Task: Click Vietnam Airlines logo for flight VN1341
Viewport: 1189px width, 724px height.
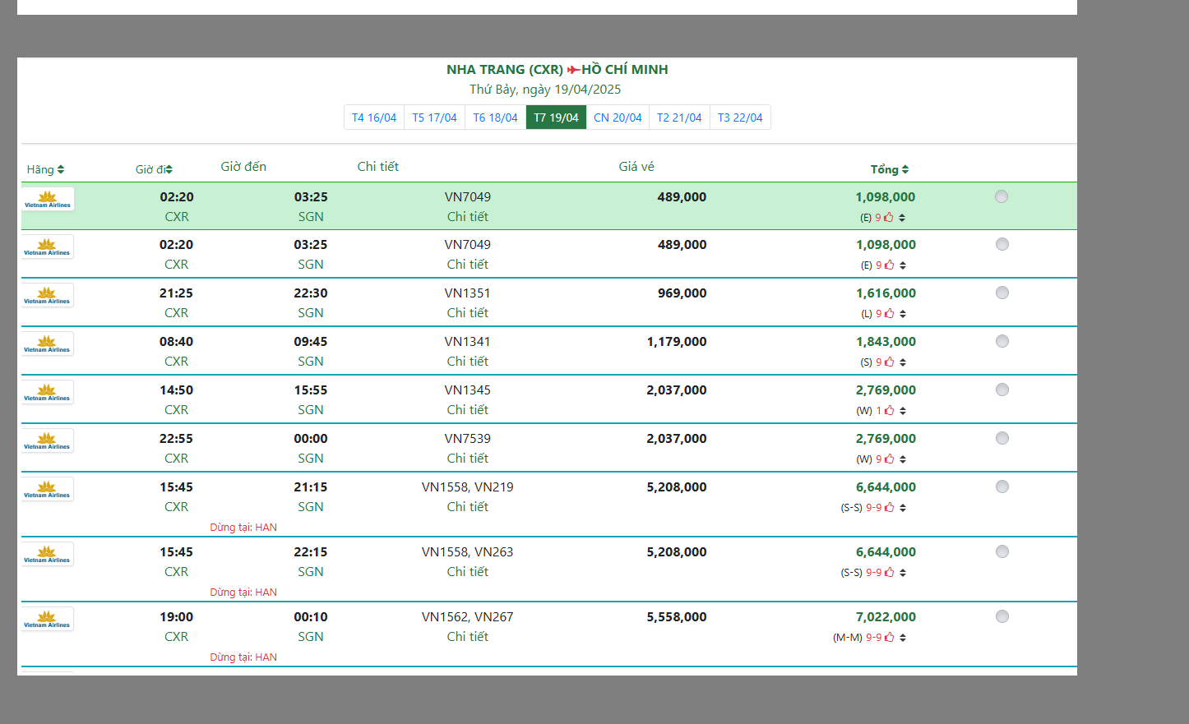Action: click(47, 344)
